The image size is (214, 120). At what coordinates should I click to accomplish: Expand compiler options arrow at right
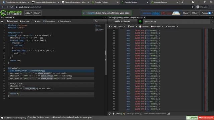click(212, 21)
